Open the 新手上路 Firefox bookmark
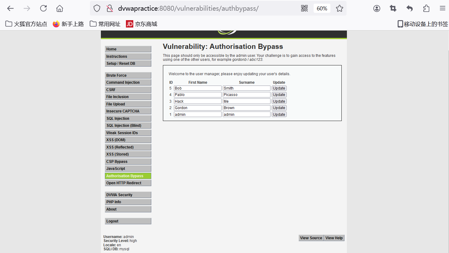449x253 pixels. (68, 24)
